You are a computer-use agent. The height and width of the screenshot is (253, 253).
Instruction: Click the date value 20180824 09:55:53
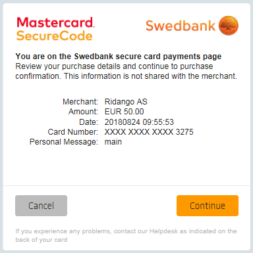[x=139, y=122]
